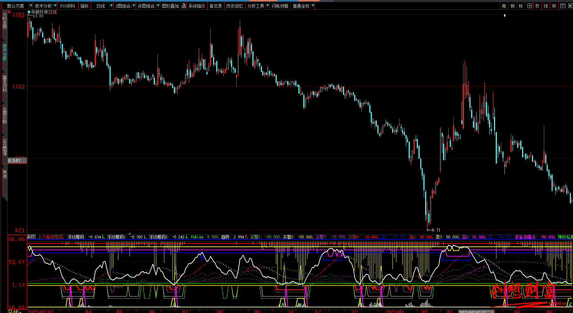Open the 分析工具 toolbar menu
This screenshot has width=573, height=313.
(256, 6)
